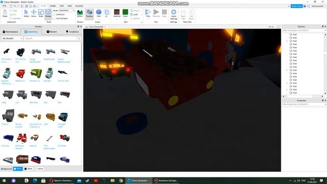Viewport: 327px width, 184px height.
Task: Click the toolbox Search field
Action: (x=50, y=38)
